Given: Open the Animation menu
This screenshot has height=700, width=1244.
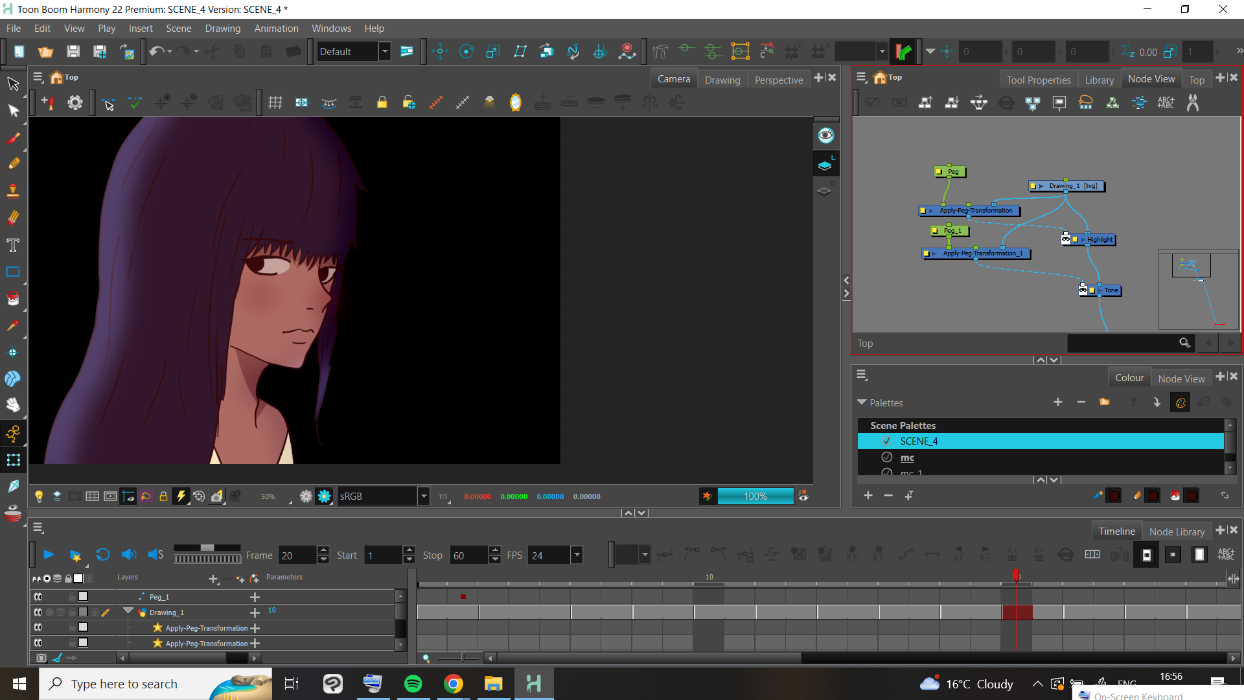Looking at the screenshot, I should (276, 29).
